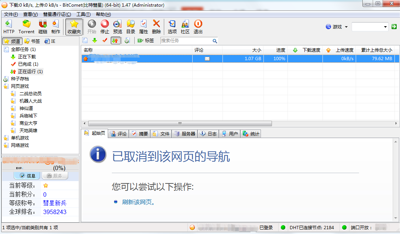Open a Torrent file via toolbar
The width and height of the screenshot is (400, 234).
(x=26, y=27)
